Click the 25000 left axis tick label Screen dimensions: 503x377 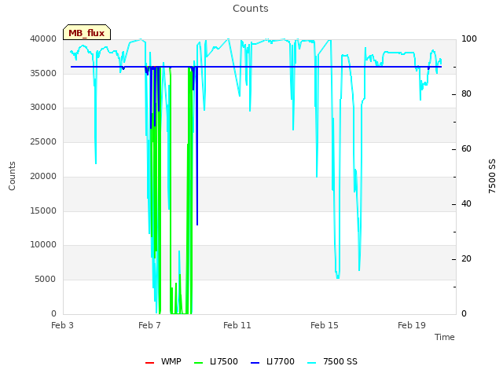(43, 141)
